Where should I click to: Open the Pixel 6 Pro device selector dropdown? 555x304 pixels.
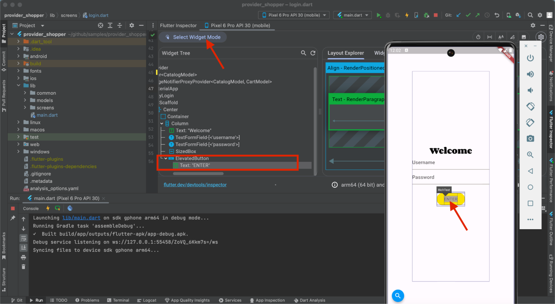click(293, 15)
